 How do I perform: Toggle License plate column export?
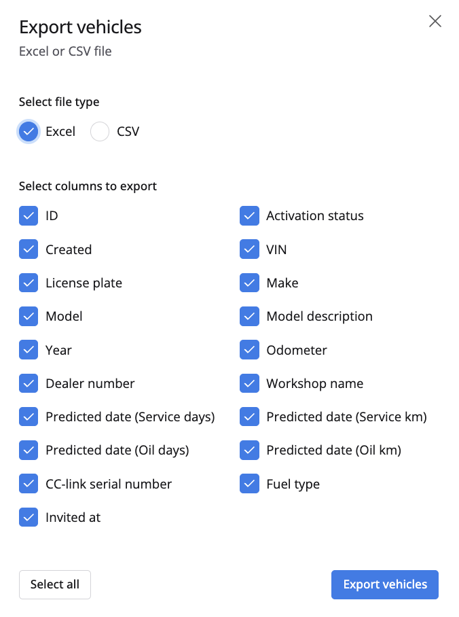[x=29, y=283]
